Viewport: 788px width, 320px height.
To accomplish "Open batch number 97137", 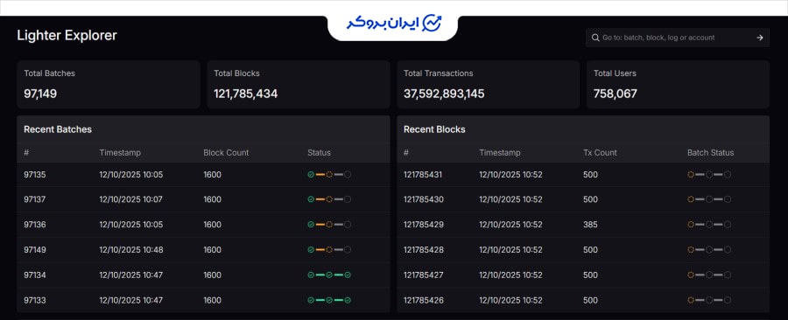I will coord(35,199).
